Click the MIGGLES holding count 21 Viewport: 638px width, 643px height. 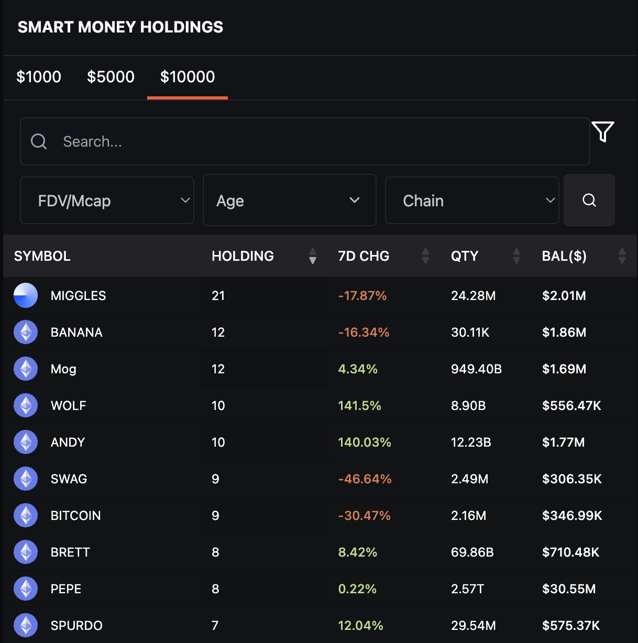tap(218, 296)
